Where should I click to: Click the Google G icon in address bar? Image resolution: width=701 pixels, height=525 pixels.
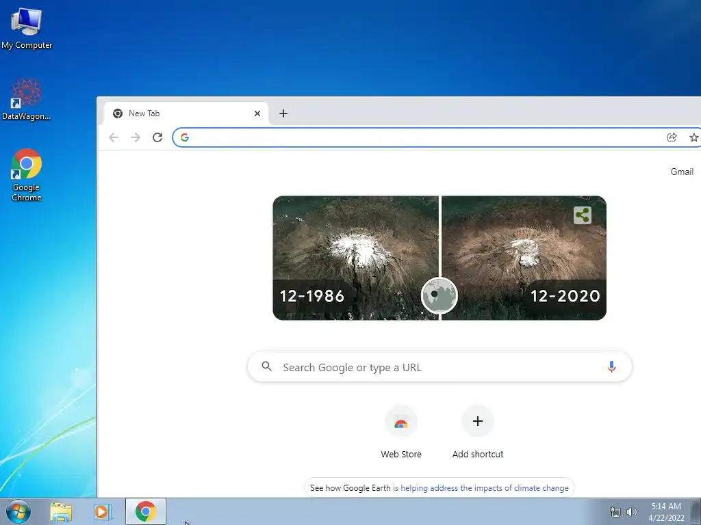(185, 137)
